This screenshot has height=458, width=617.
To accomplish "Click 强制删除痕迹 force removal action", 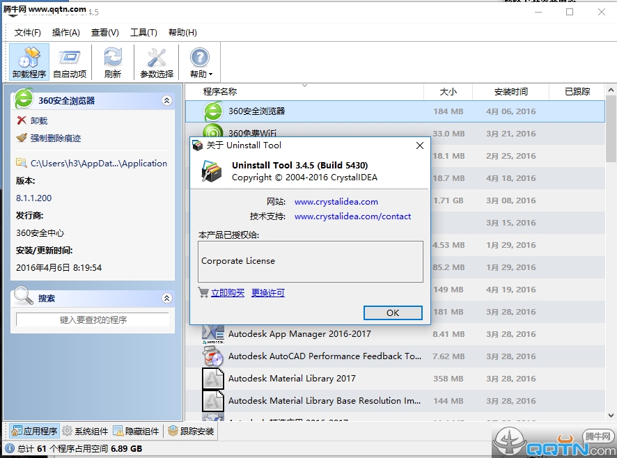I will pyautogui.click(x=49, y=138).
